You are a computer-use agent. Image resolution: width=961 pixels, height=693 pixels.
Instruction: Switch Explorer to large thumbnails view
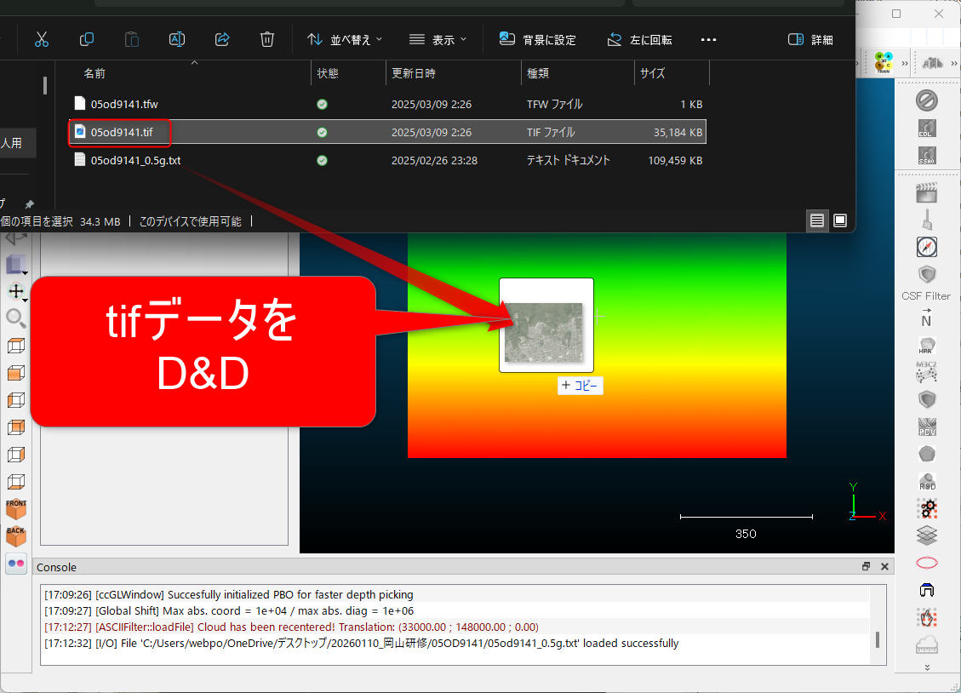tap(840, 220)
